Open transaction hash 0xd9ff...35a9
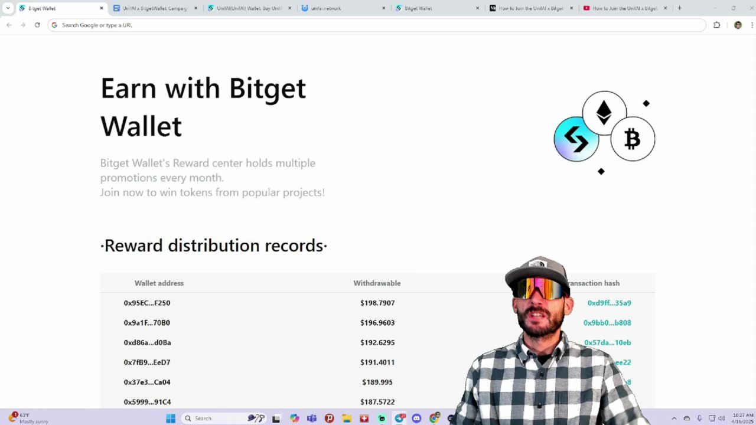Viewport: 756px width, 425px height. coord(609,303)
